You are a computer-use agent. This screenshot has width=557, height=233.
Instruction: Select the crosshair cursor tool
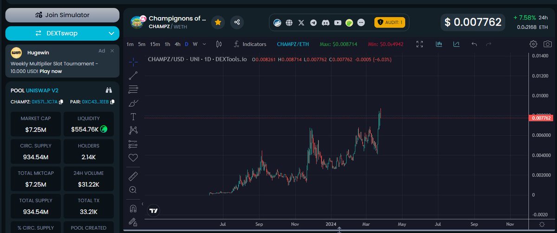click(133, 61)
